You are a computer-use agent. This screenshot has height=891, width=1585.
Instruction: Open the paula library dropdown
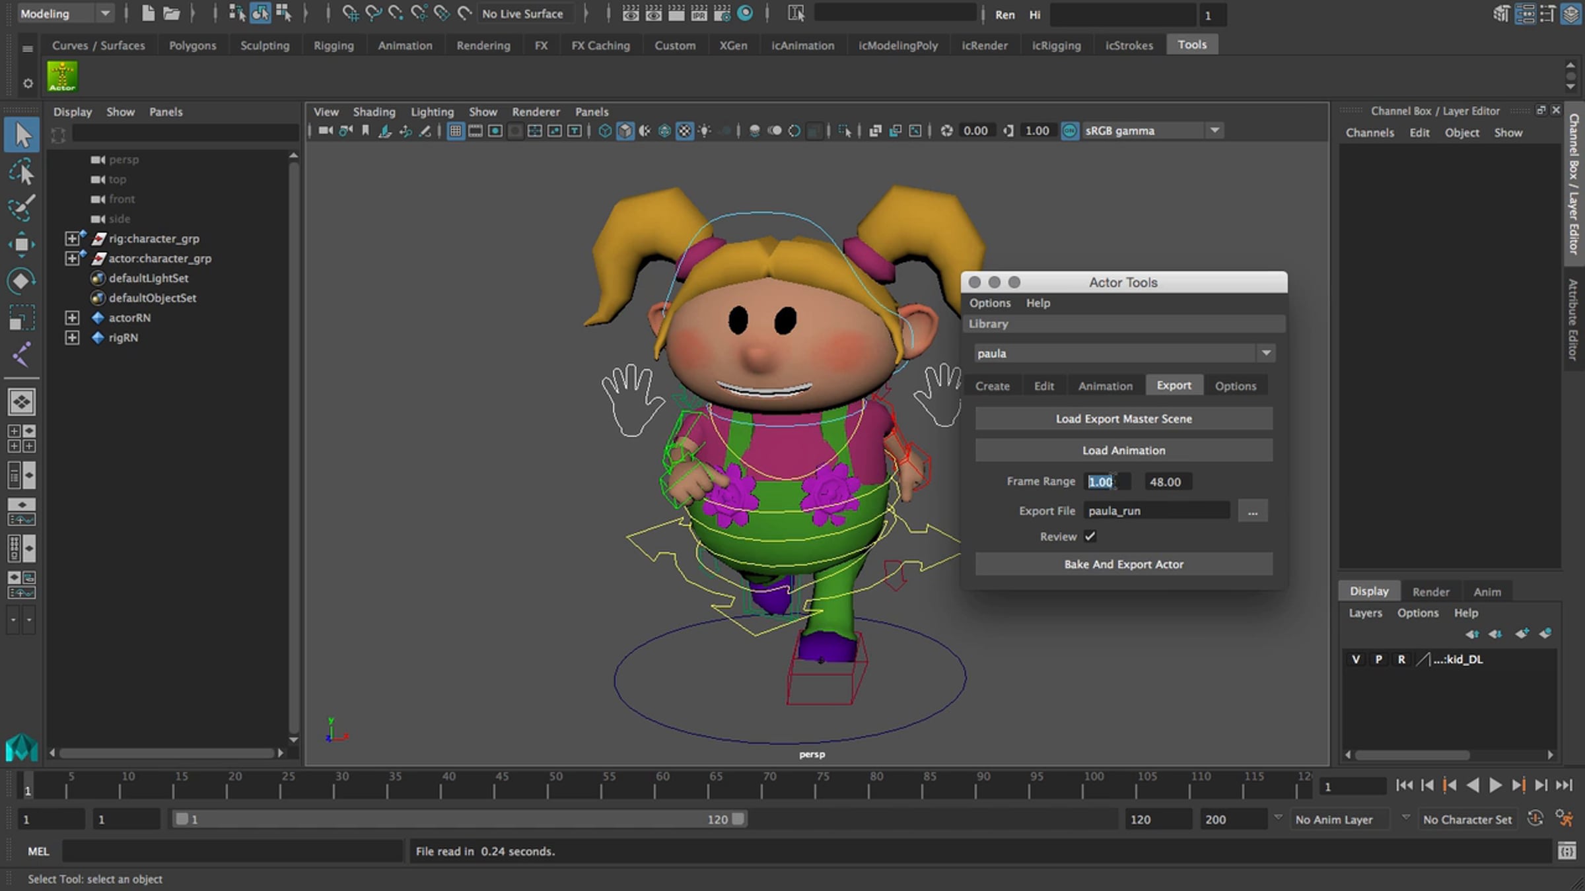coord(1266,353)
